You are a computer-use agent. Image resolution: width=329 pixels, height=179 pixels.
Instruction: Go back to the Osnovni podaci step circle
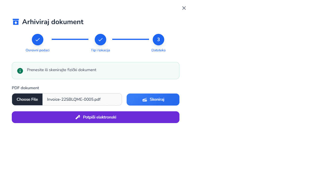[38, 40]
